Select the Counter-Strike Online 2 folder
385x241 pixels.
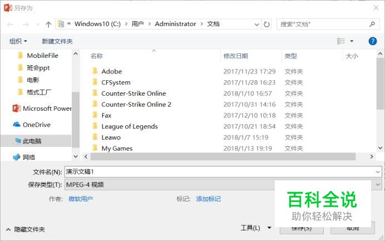(x=136, y=105)
